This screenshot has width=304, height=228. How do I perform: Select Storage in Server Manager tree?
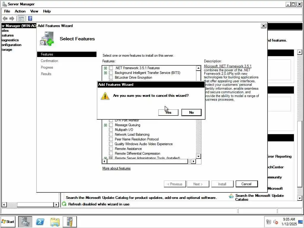click(7, 50)
